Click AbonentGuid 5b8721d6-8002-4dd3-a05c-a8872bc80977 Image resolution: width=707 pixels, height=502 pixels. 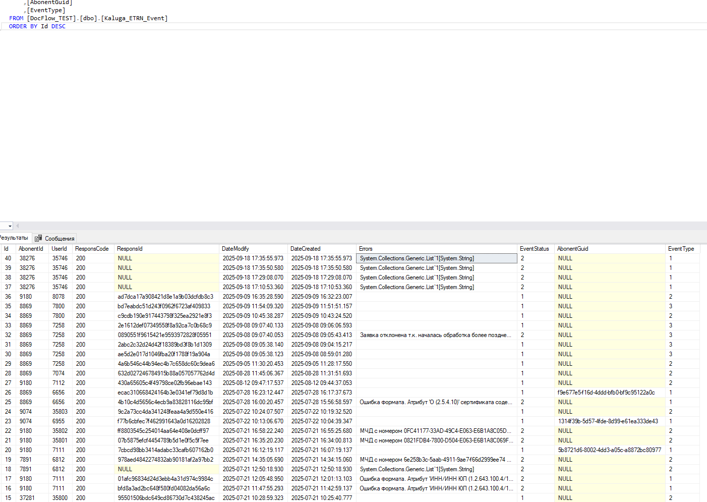pyautogui.click(x=610, y=450)
